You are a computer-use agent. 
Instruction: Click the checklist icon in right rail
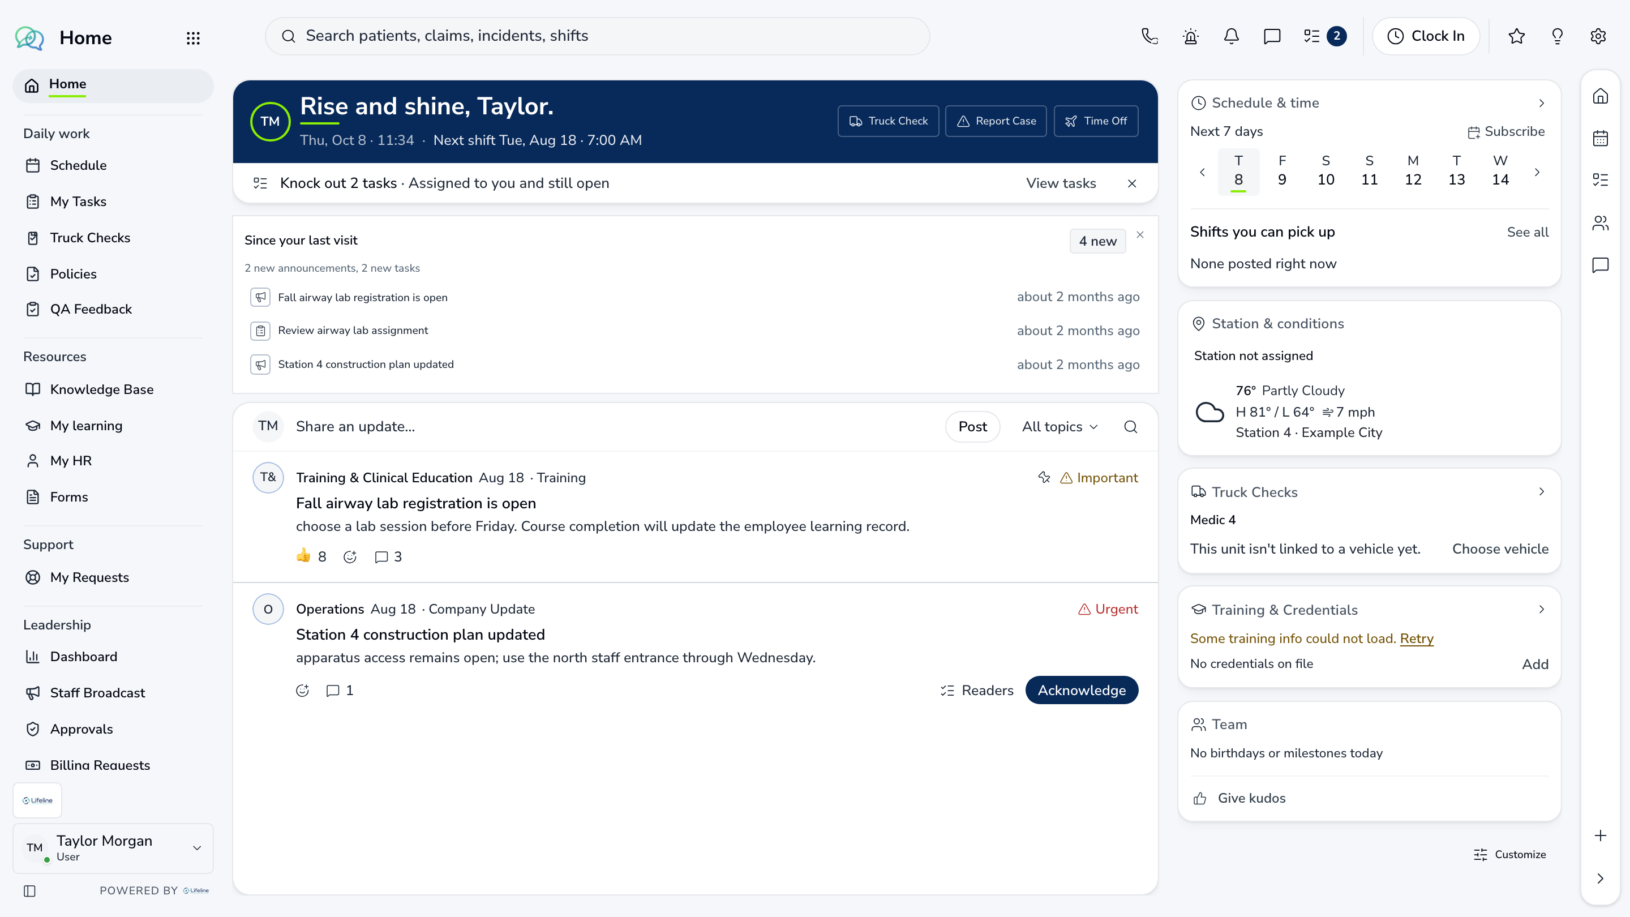[1600, 180]
